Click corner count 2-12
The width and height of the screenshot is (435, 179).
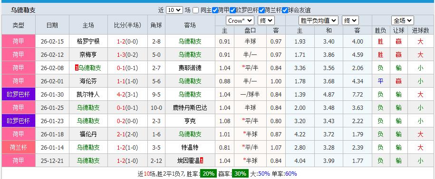click(156, 161)
